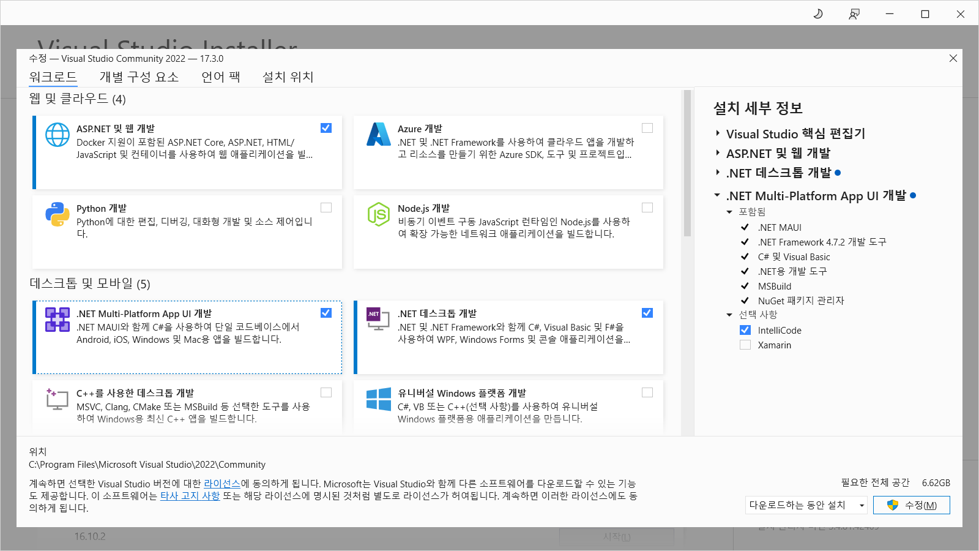Check the Node.js 개발 workload
The height and width of the screenshot is (551, 979).
647,208
